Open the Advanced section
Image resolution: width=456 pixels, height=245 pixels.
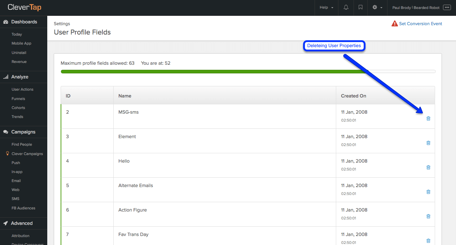tap(23, 223)
